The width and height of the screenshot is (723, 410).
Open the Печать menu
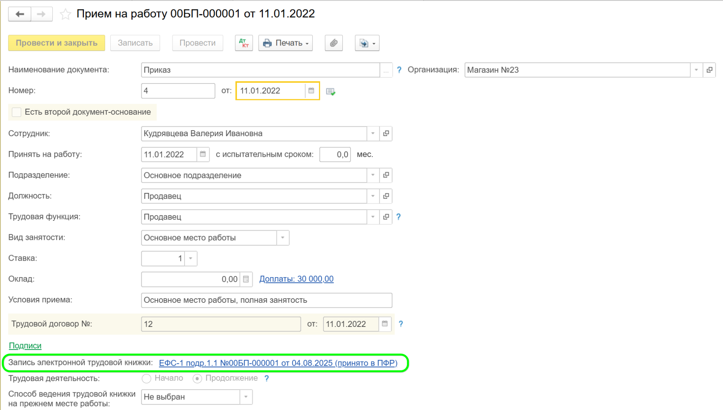[x=285, y=43]
